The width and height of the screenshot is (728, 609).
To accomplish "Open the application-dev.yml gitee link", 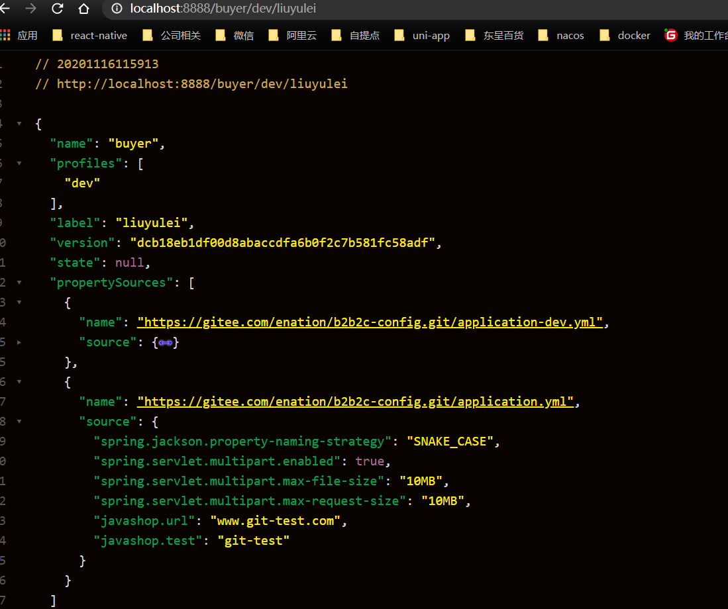I will pos(370,322).
